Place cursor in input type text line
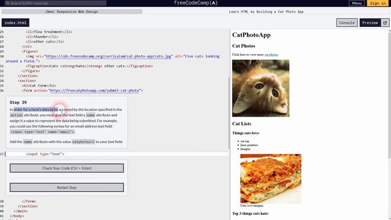Viewport: 391px width, 220px height. point(45,154)
